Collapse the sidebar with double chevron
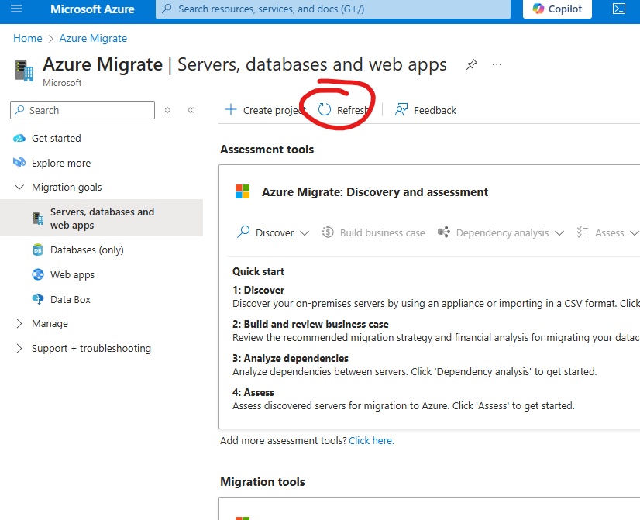The width and height of the screenshot is (640, 520). point(191,110)
